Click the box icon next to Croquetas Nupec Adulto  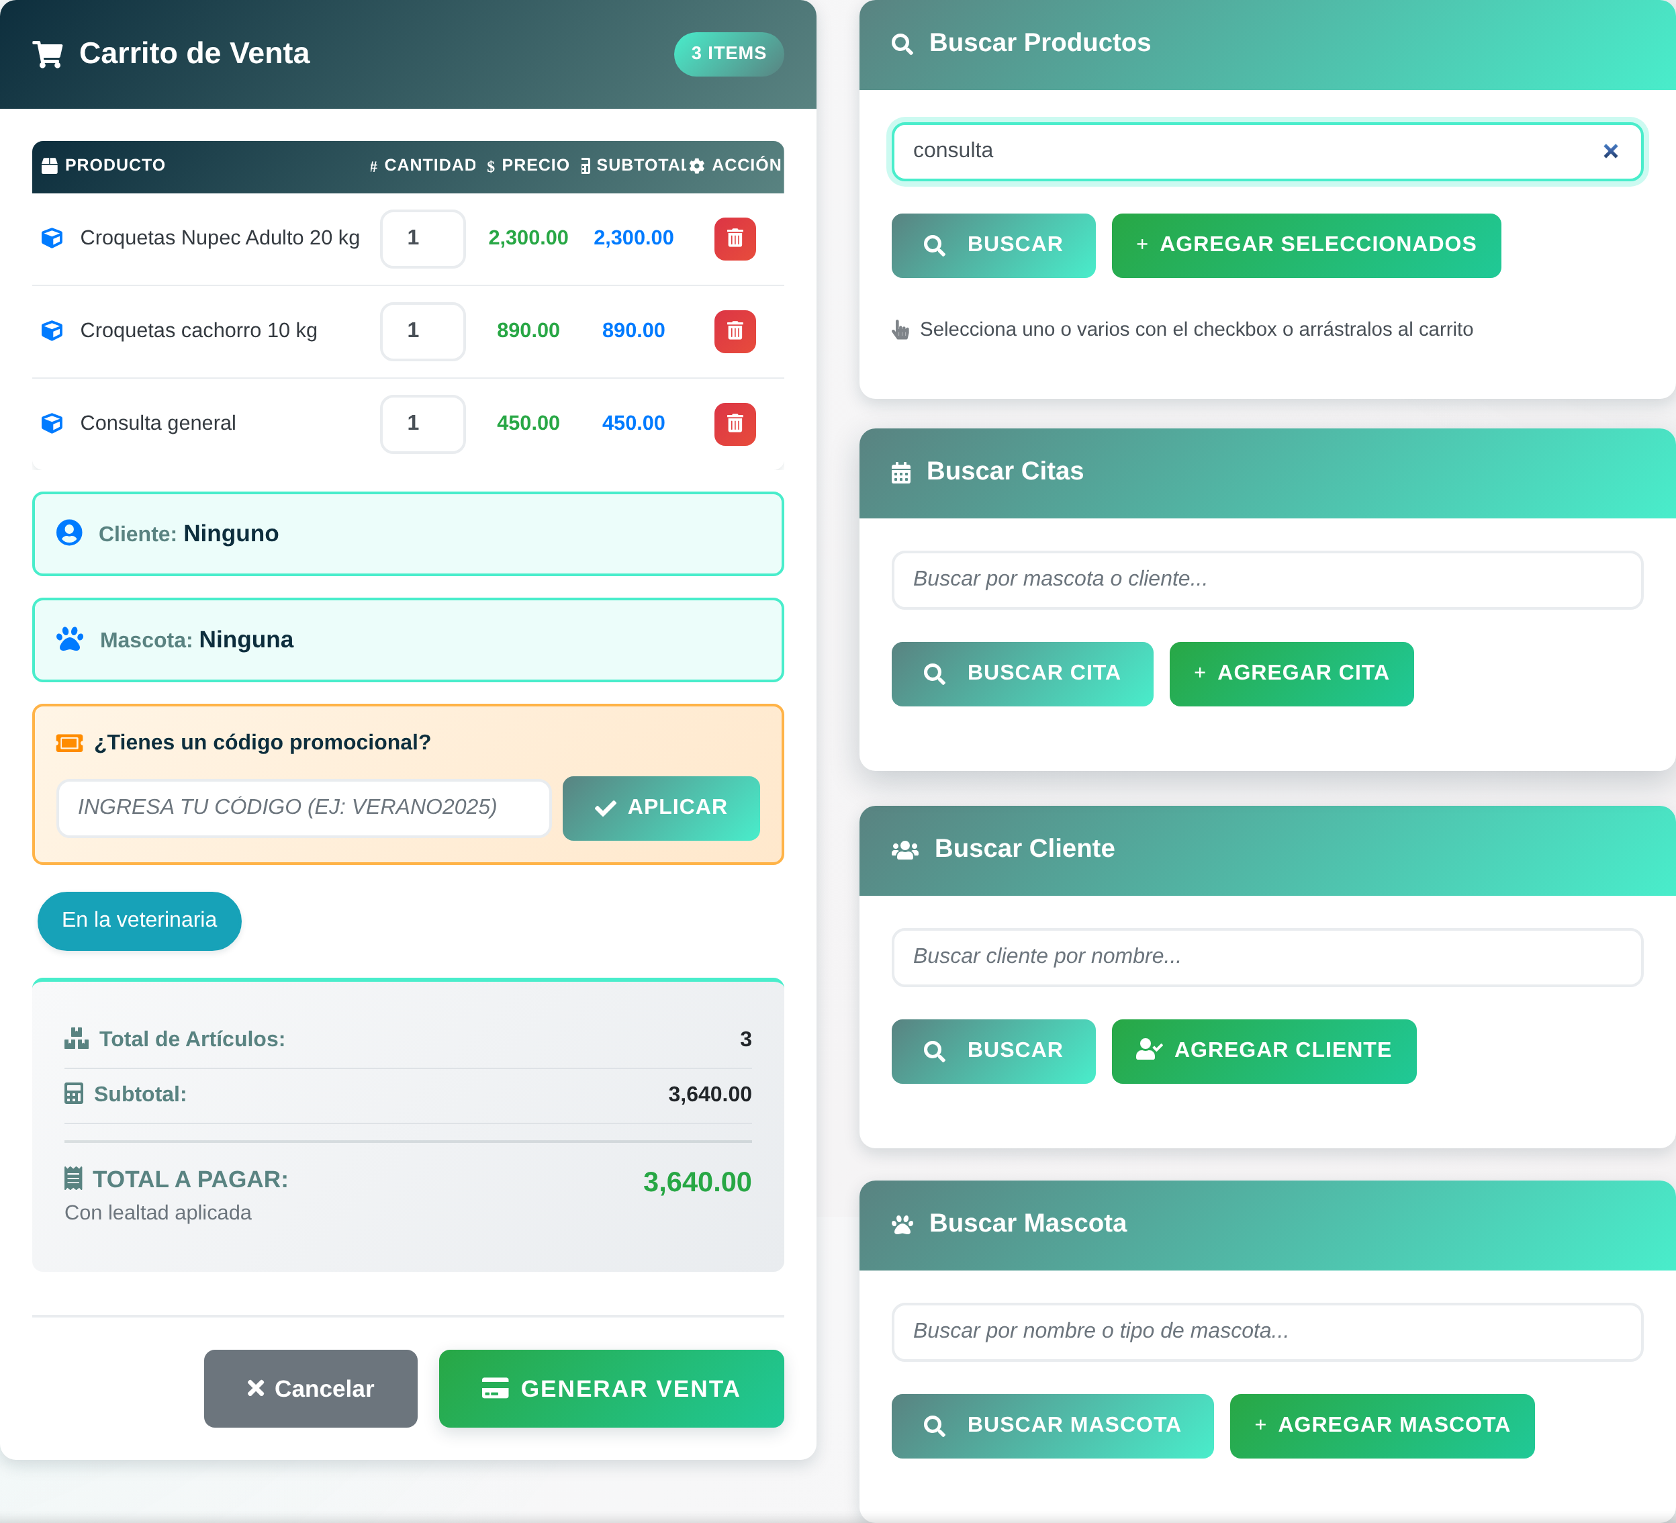pyautogui.click(x=52, y=238)
